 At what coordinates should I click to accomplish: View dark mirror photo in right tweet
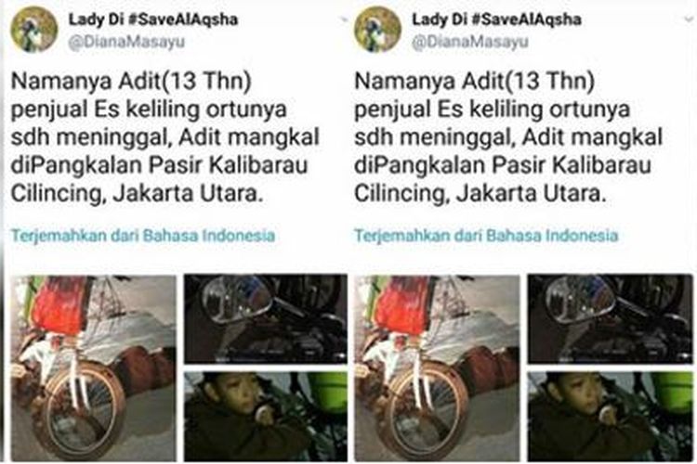tap(610, 319)
